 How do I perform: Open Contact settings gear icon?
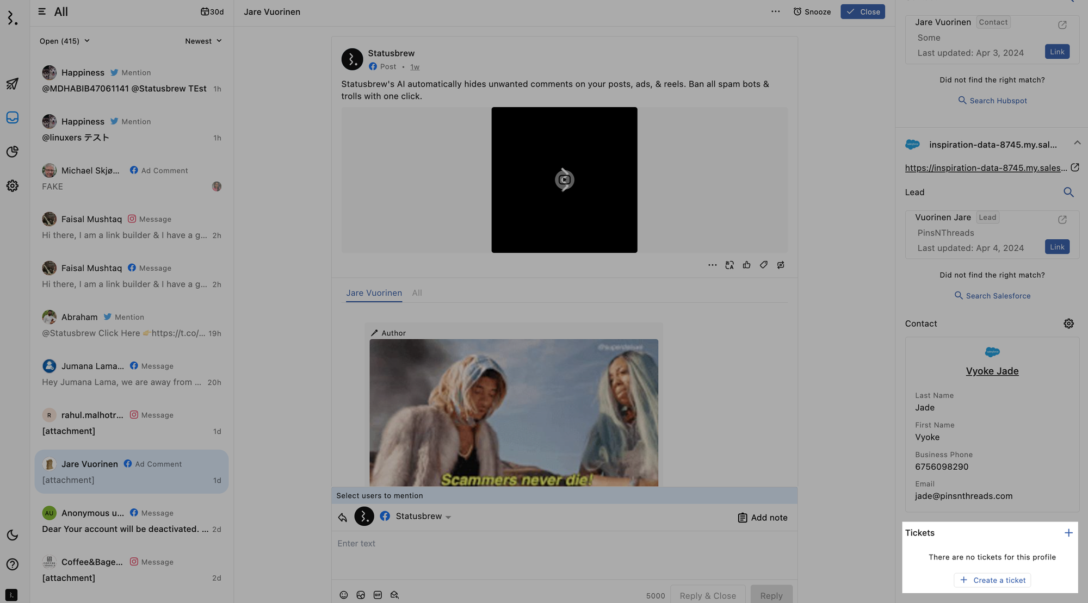pyautogui.click(x=1068, y=324)
